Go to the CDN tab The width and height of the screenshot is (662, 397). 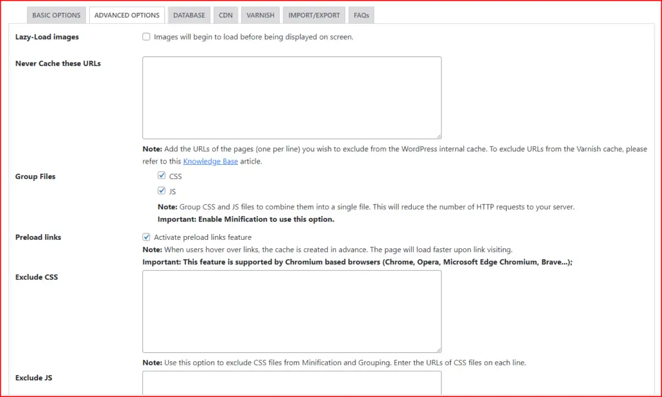[226, 16]
